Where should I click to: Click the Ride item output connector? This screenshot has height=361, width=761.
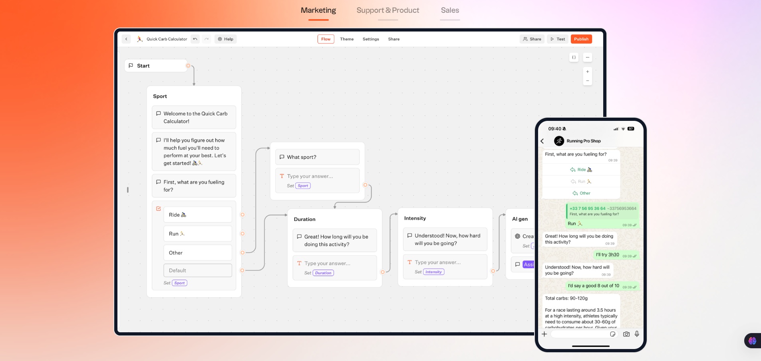coord(242,215)
